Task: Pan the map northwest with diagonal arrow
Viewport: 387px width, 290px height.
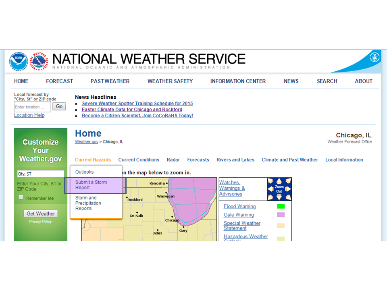Action: pos(270,181)
